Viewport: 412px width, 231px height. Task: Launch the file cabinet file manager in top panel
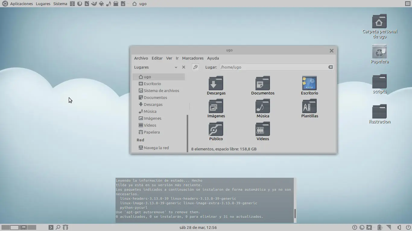(72, 4)
